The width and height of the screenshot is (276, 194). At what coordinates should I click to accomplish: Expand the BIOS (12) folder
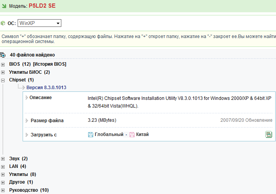pyautogui.click(x=3, y=64)
